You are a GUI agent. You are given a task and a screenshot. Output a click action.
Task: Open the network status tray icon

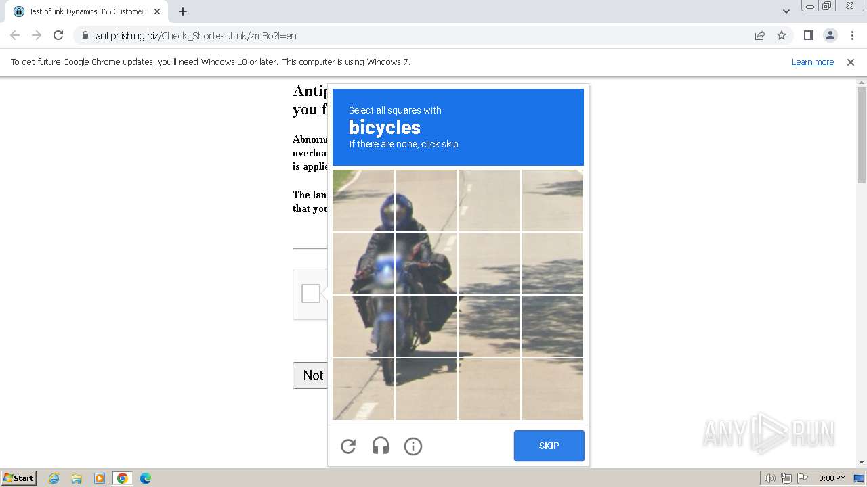click(x=786, y=478)
